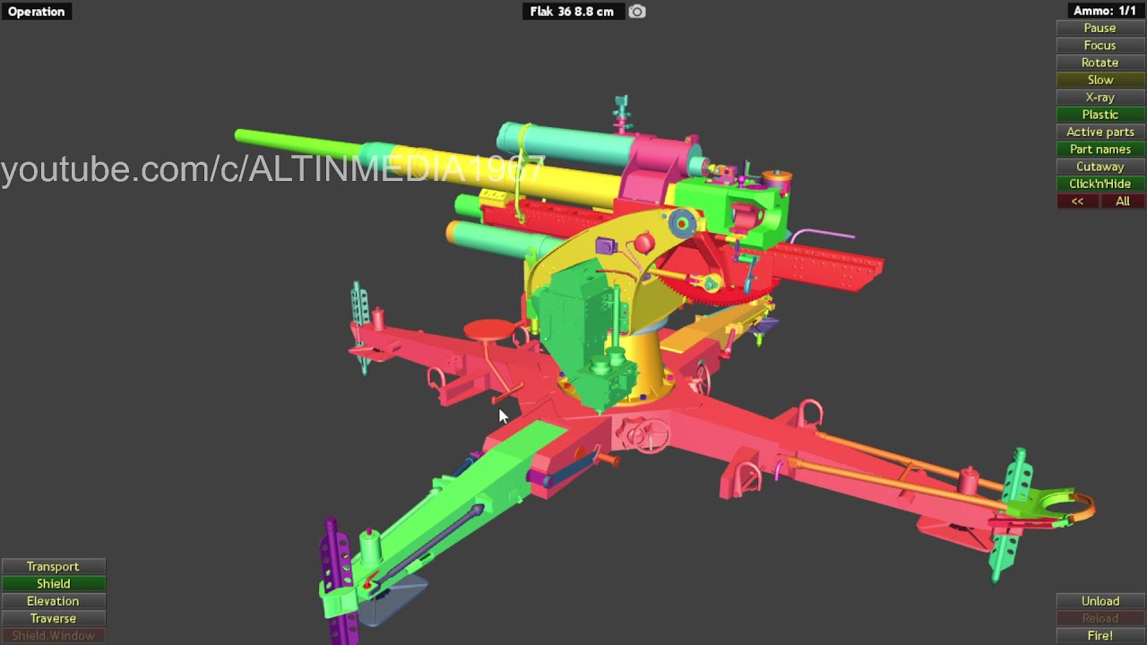Select the Shield.Window operation

53,636
